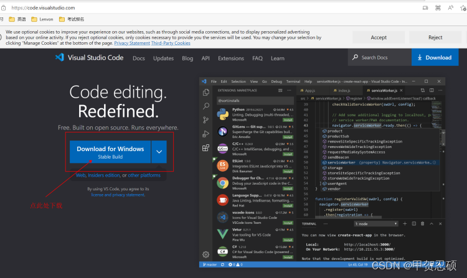Click the master branch status bar item
Viewport: 467px width, 278px height.
click(210, 264)
